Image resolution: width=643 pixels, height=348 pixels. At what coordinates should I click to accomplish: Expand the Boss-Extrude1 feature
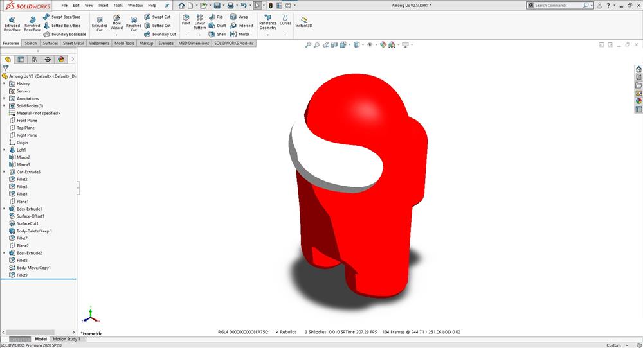pyautogui.click(x=4, y=209)
